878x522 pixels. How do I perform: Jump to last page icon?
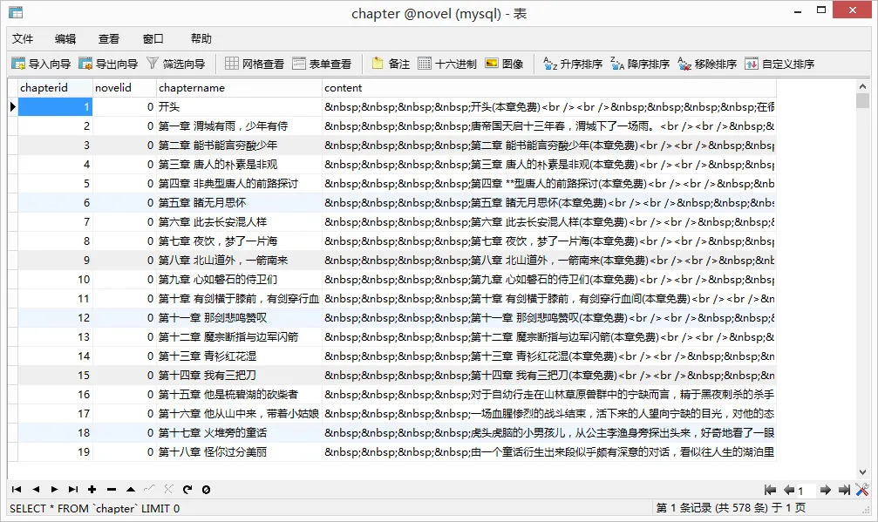pyautogui.click(x=844, y=490)
